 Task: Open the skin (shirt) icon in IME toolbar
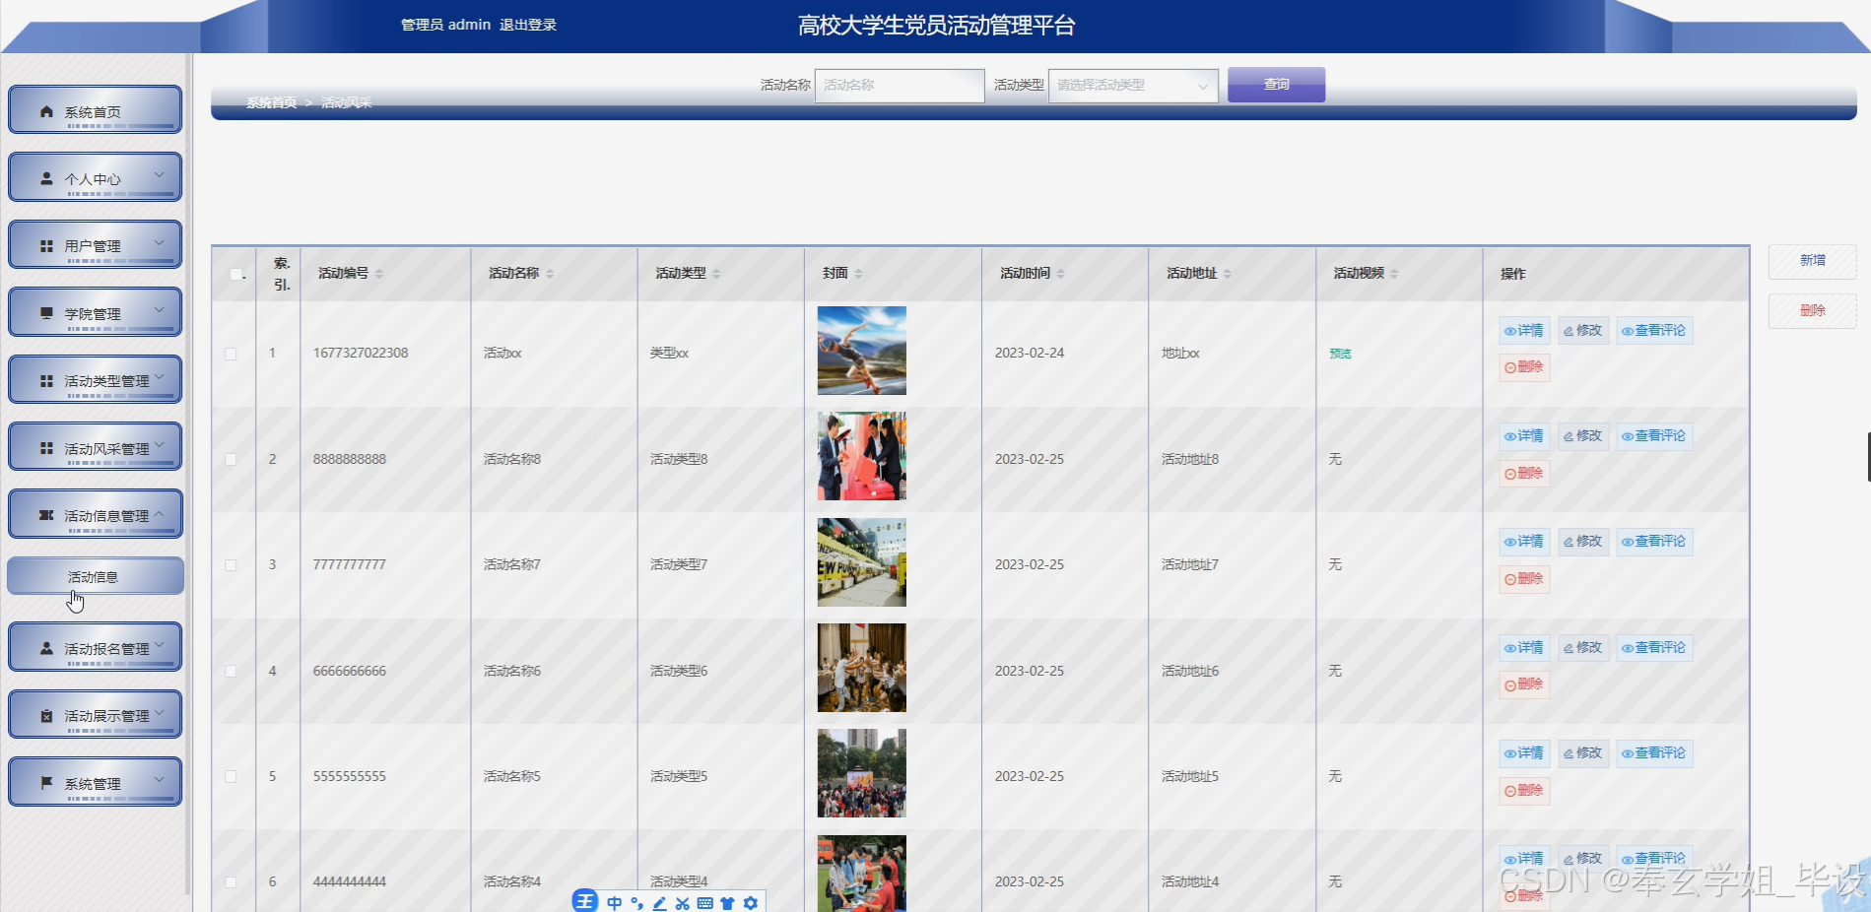point(728,903)
